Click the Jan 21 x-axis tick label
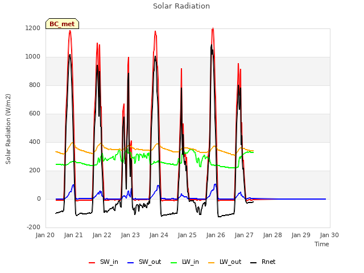364x273 pixels. (73, 235)
